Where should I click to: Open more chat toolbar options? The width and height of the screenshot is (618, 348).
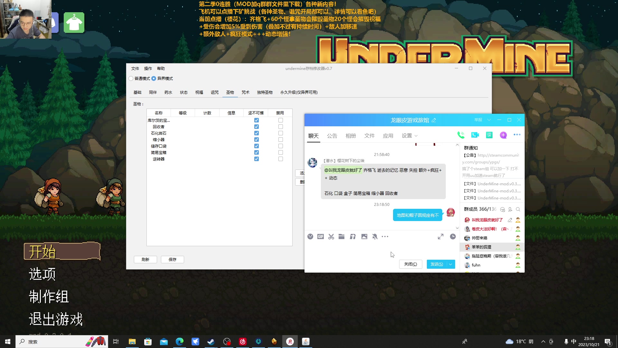point(385,237)
